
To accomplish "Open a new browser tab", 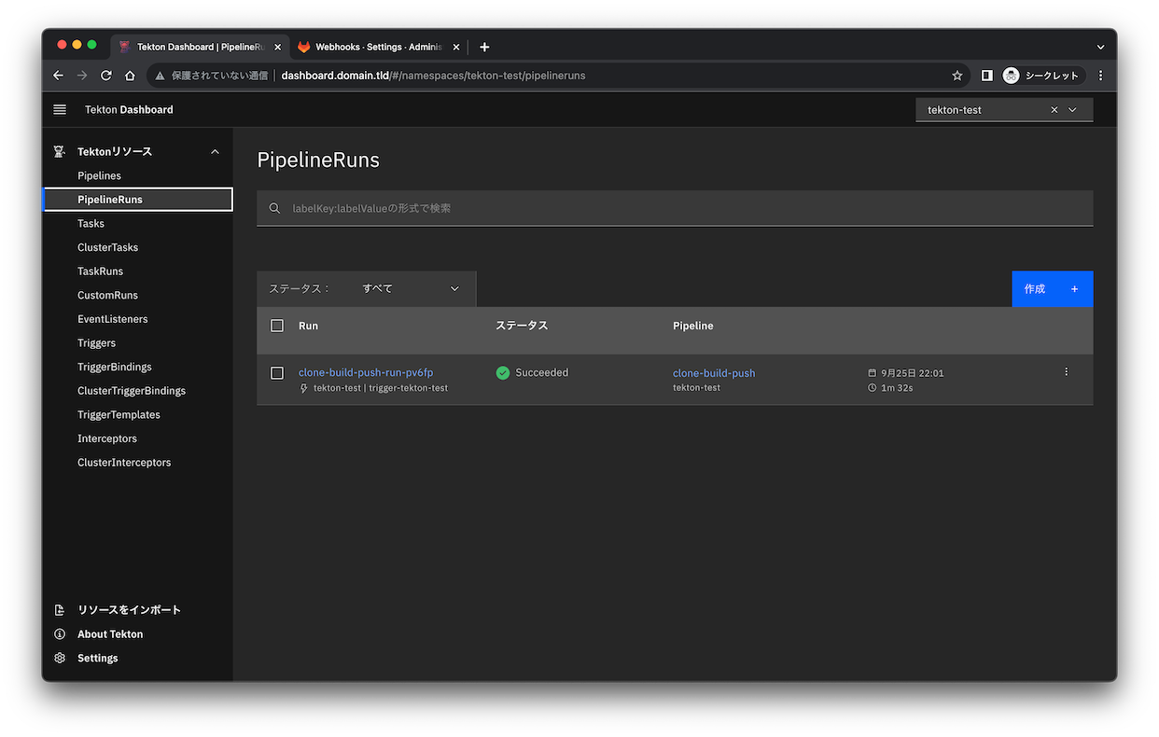I will tap(484, 47).
